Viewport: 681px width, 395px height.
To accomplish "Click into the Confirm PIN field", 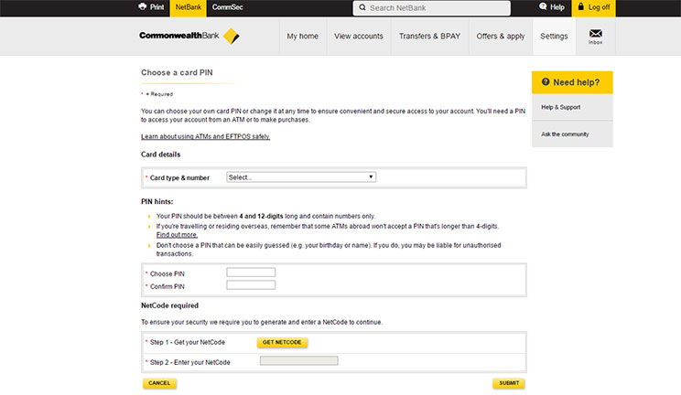I will click(x=251, y=285).
